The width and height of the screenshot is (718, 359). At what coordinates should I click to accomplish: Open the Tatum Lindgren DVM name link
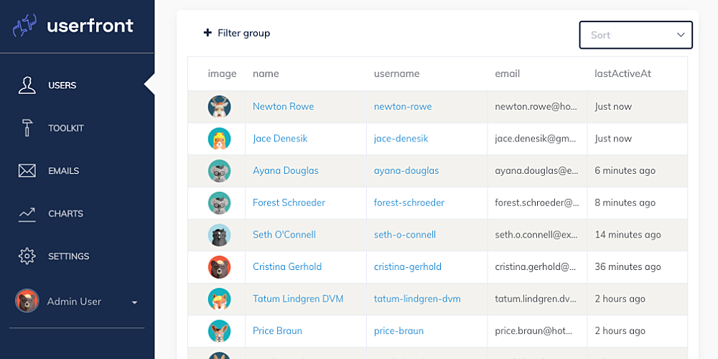[298, 299]
